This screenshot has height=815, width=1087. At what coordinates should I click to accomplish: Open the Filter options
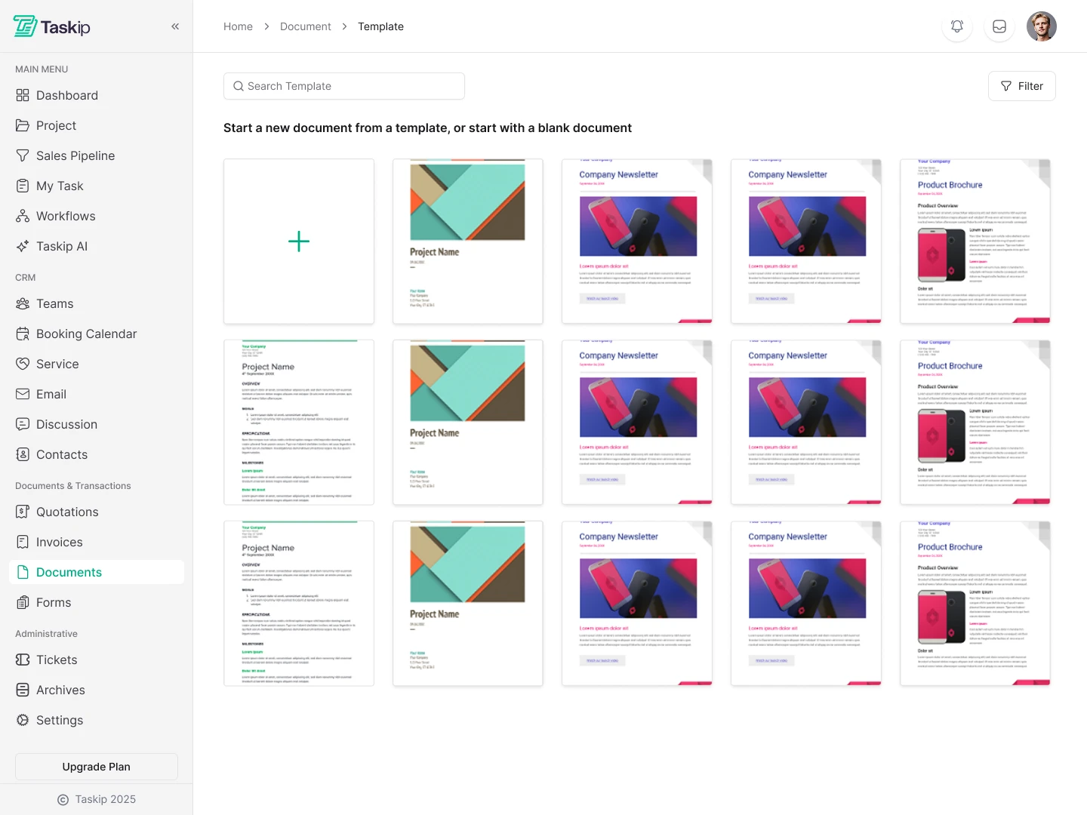tap(1021, 86)
